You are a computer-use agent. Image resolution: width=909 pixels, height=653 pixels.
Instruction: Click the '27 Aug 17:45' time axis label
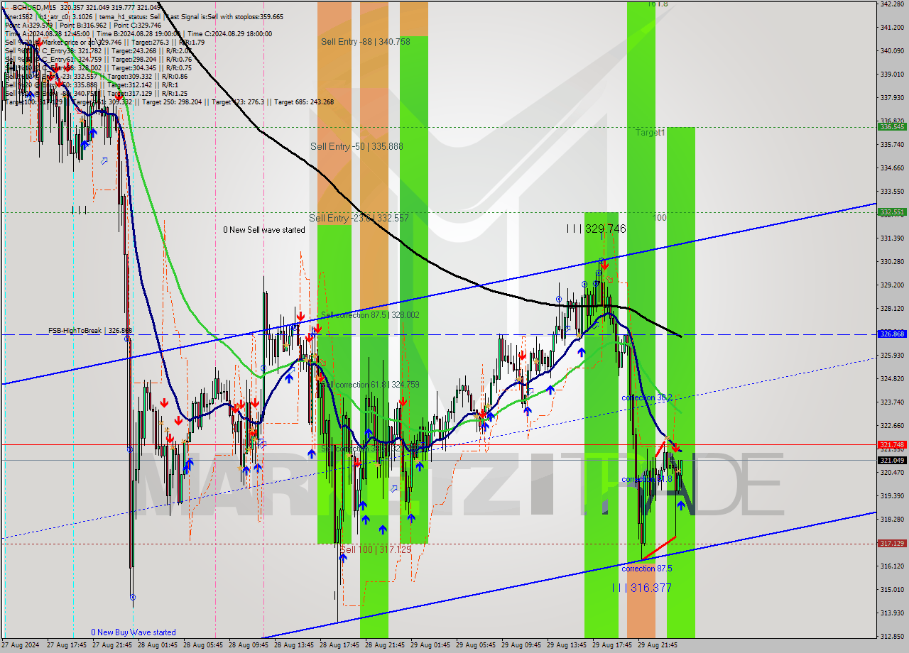[67, 645]
